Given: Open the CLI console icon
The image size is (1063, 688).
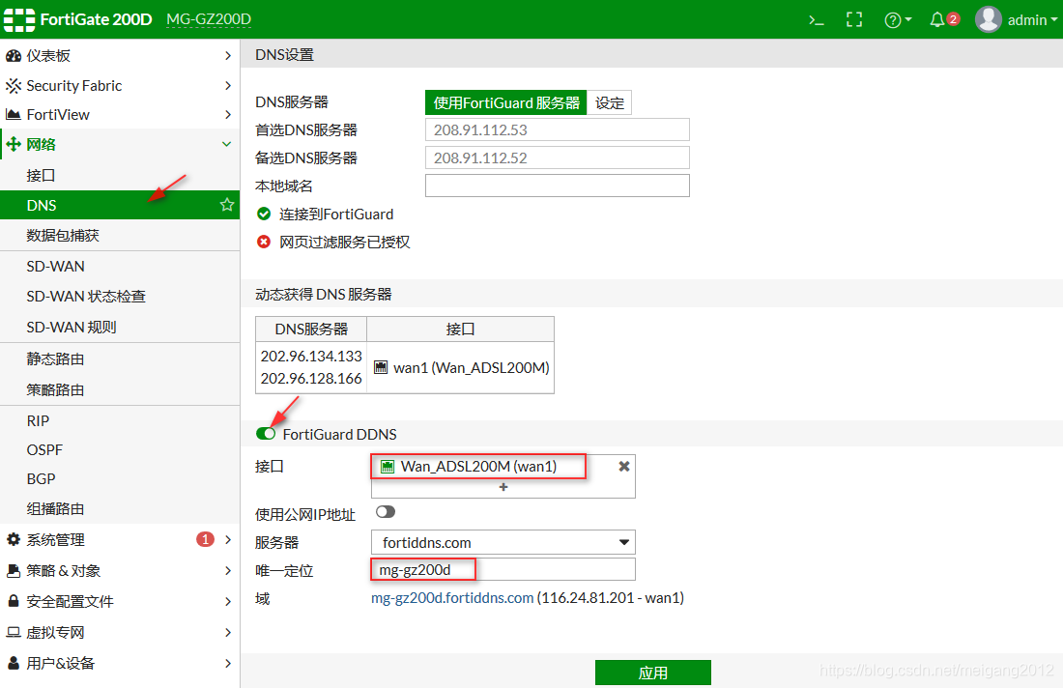Looking at the screenshot, I should [817, 20].
